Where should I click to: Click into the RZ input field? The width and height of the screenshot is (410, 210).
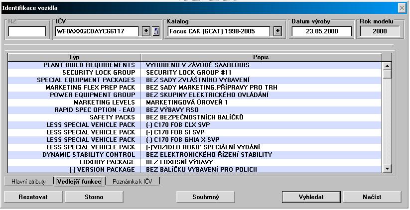pyautogui.click(x=27, y=31)
